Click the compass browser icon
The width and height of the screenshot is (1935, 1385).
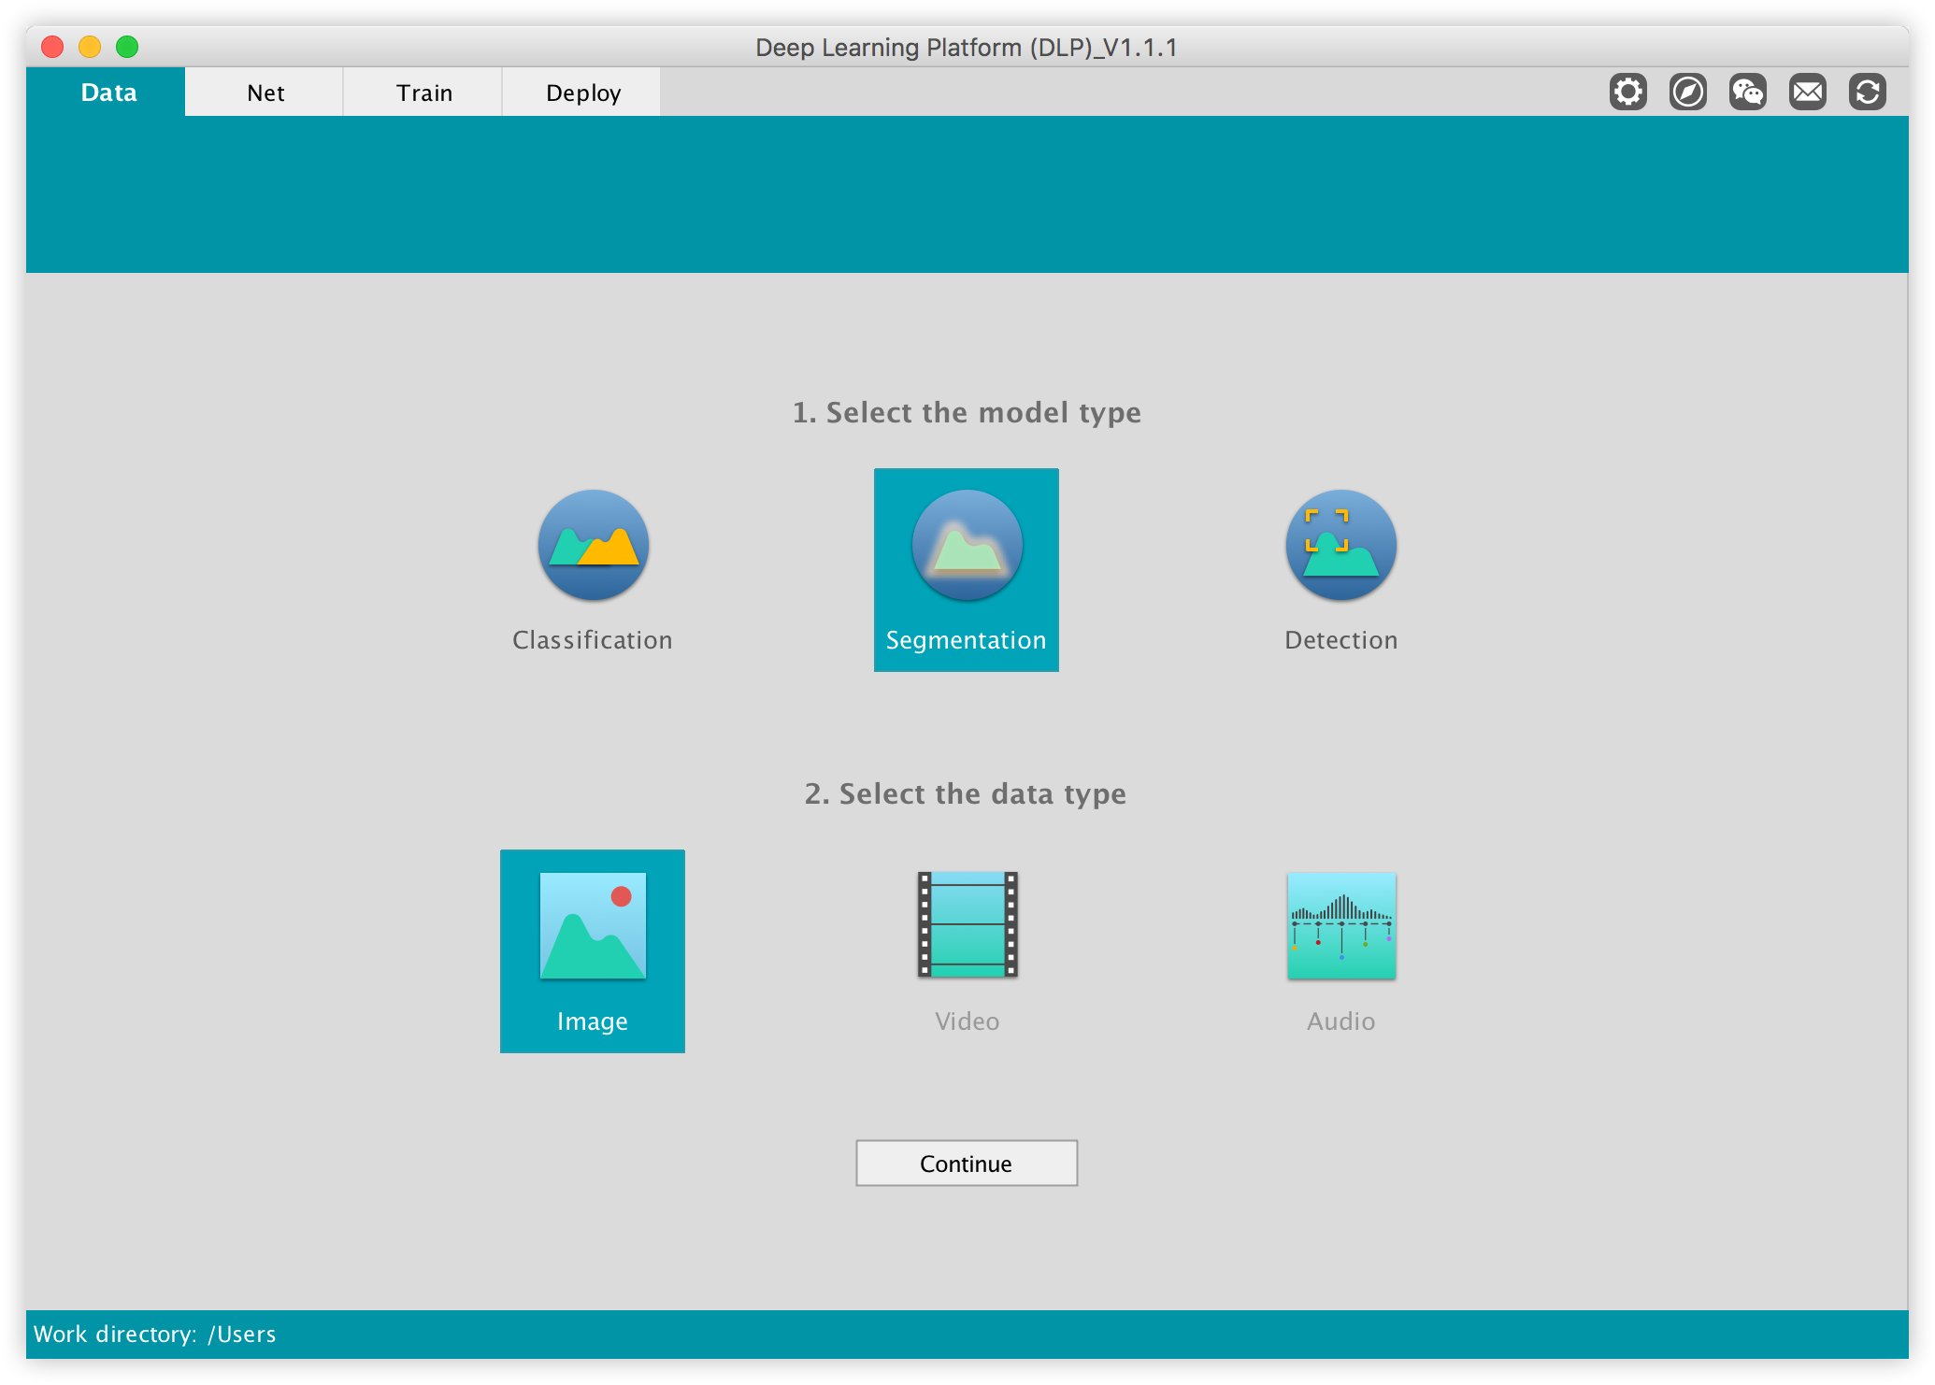(1687, 92)
